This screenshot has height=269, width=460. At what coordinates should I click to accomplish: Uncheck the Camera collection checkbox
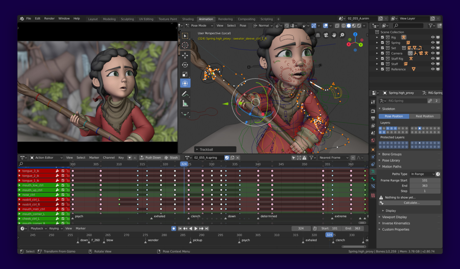pyautogui.click(x=382, y=53)
